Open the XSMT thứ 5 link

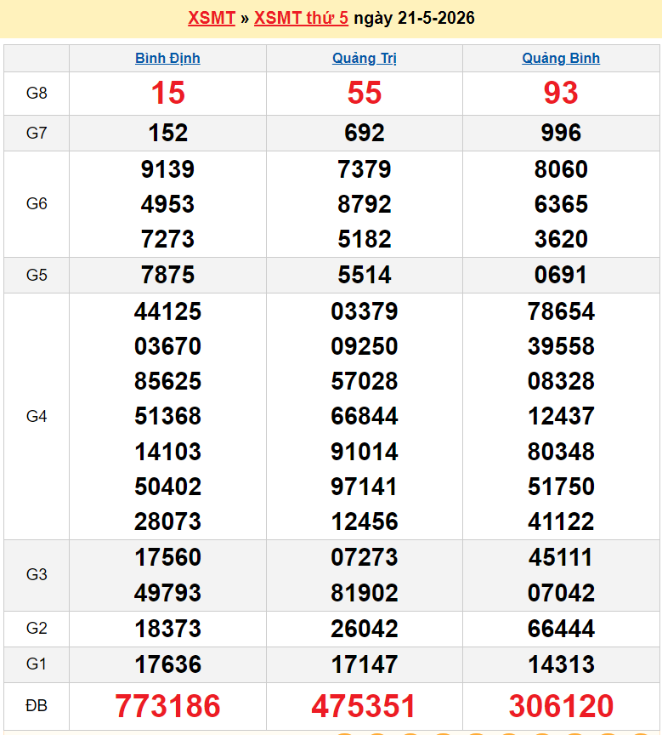(x=301, y=18)
